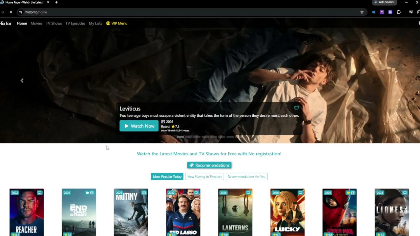The height and width of the screenshot is (236, 420).
Task: Bookmark this page with the star icon
Action: coord(362,12)
